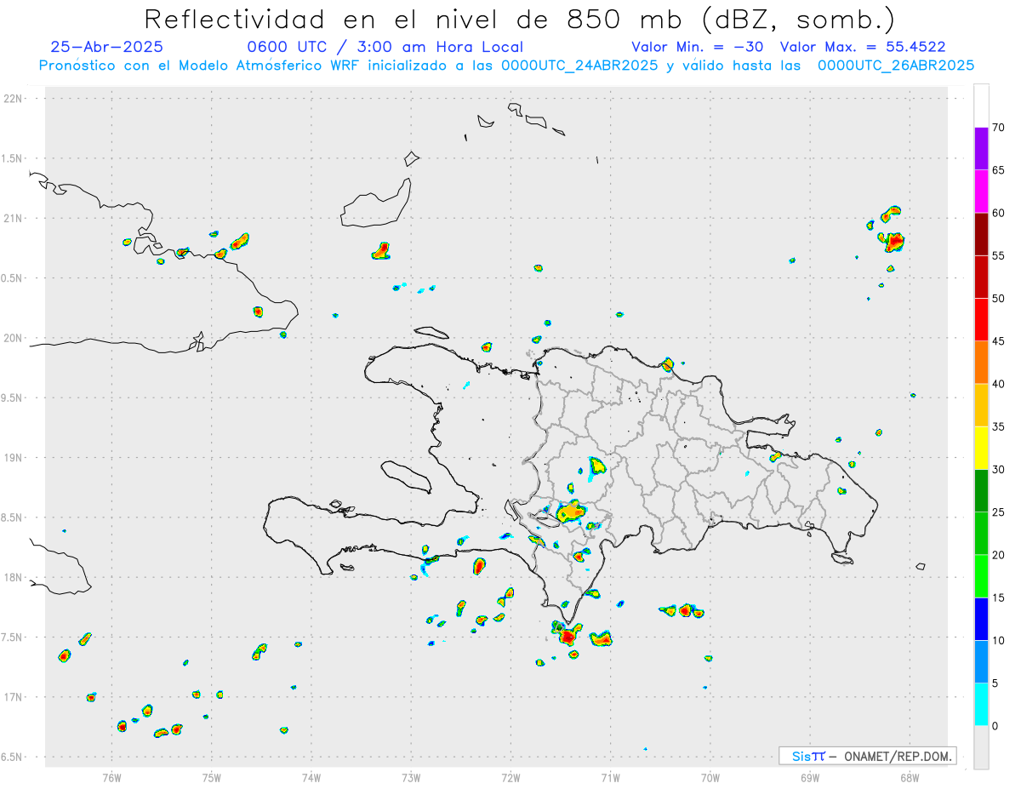This screenshot has height=789, width=1021.
Task: Click the magenta 60–65 dBZ colorbar segment
Action: click(981, 192)
